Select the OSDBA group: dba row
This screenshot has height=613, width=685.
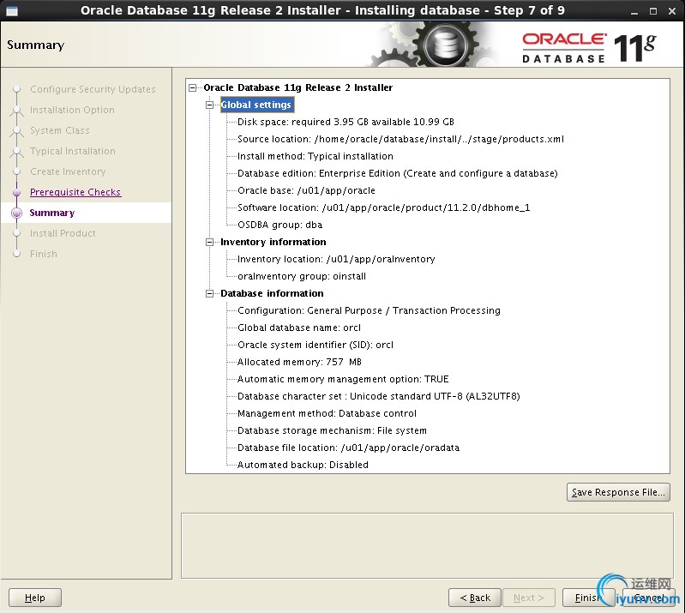coord(279,225)
